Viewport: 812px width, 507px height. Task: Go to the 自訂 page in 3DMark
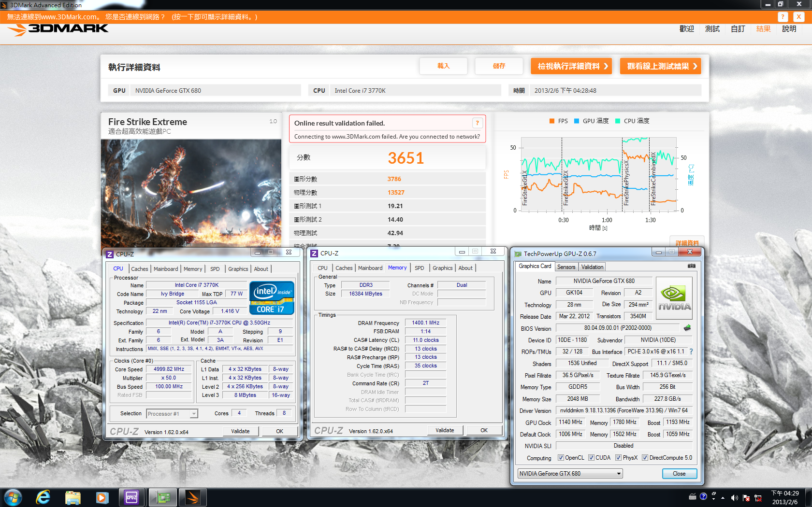point(738,29)
